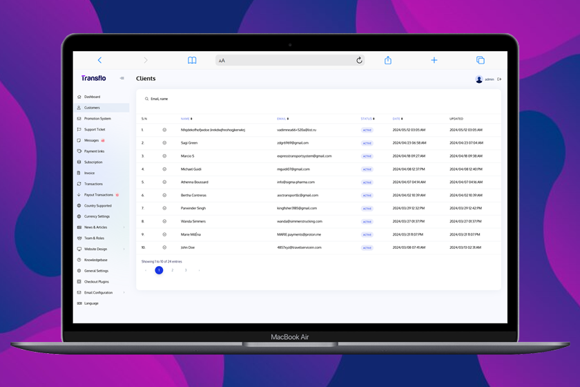Screen dimensions: 580x387
Task: Sort clients by Status column header
Action: [x=367, y=119]
